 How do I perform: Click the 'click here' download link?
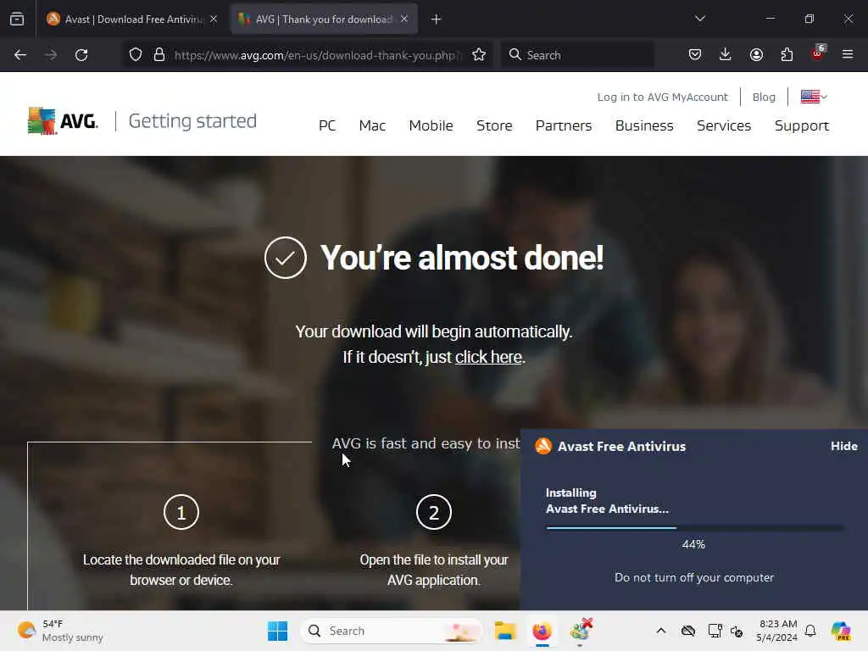click(x=488, y=357)
